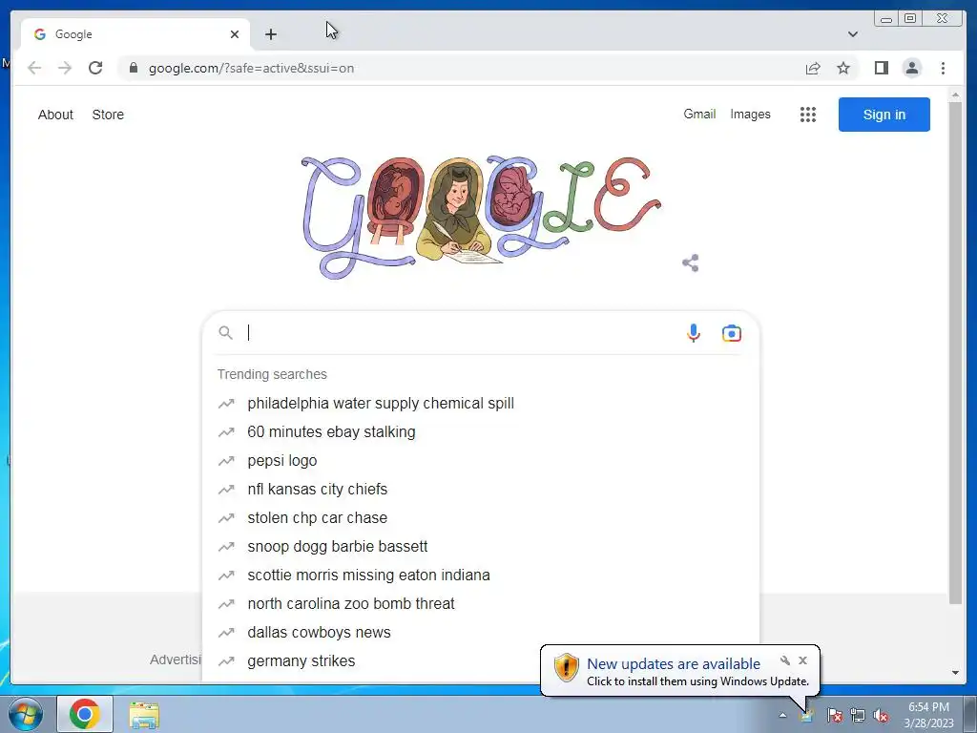977x733 pixels.
Task: Open a new tab with the plus button
Action: click(x=270, y=34)
